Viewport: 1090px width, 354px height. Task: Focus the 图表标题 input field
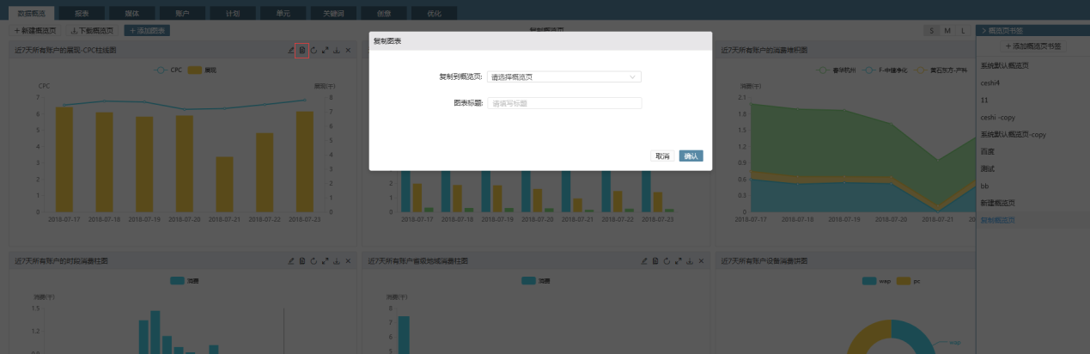[563, 103]
